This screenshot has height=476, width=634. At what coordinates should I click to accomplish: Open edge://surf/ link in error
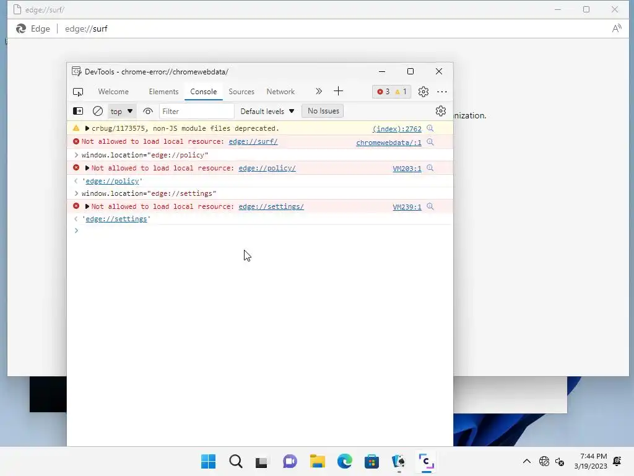(253, 141)
